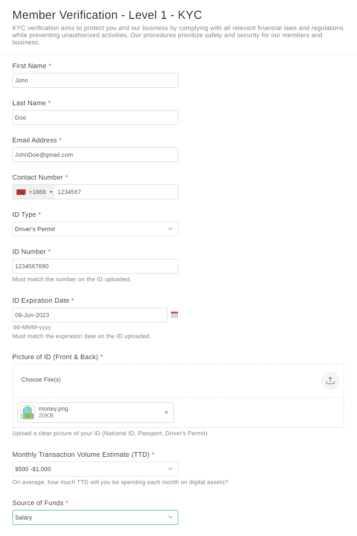Click the Last Name input field
This screenshot has width=357, height=536.
[x=95, y=118]
